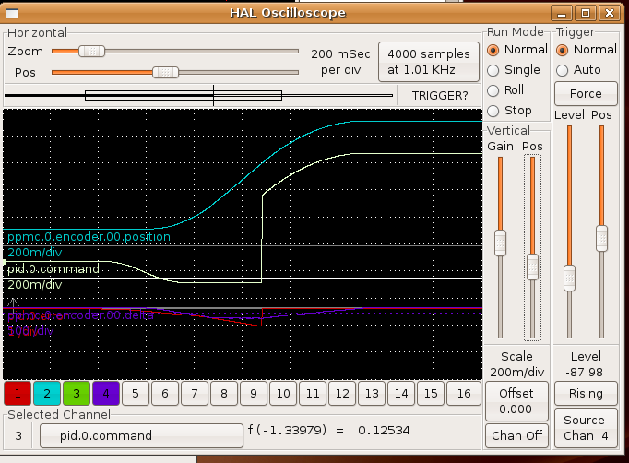Set Run Mode to Normal

(x=517, y=50)
